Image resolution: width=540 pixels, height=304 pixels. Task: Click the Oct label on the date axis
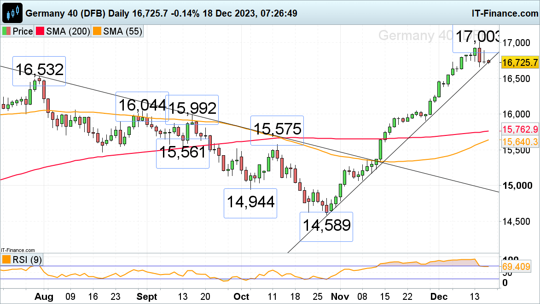pos(241,297)
